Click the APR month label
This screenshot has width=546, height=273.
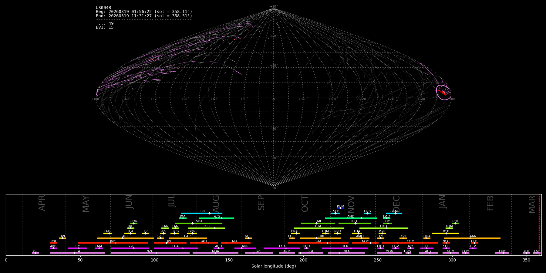[42, 203]
